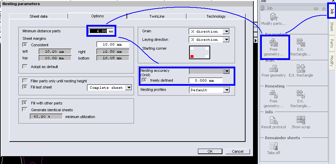Enable Generate identical sheets checkbox
336x164 pixels.
pos(25,110)
